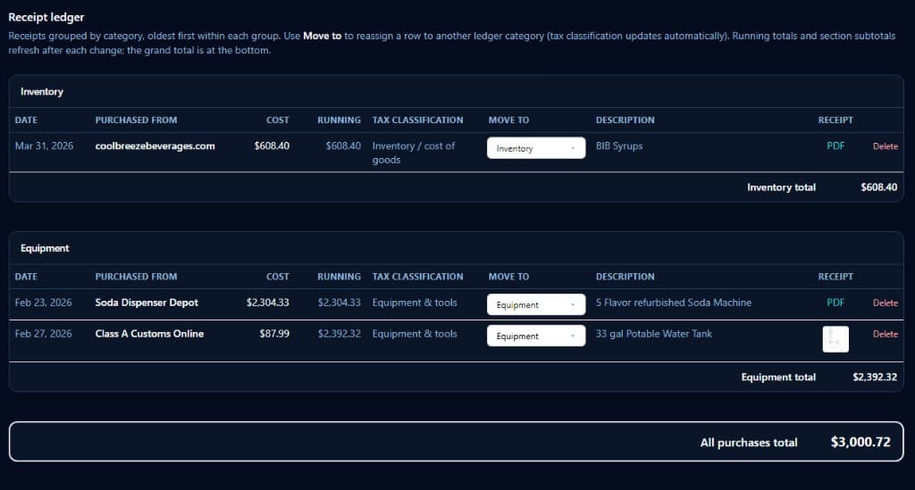Click the All purchases total amount $3,000.72
Screen dimensions: 915x490
[860, 442]
